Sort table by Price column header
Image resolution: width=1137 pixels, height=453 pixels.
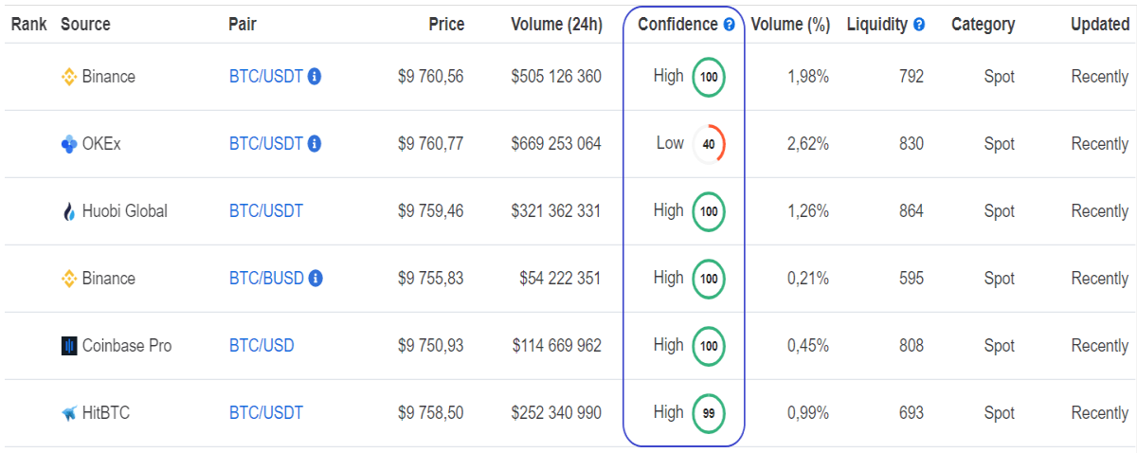(x=445, y=25)
